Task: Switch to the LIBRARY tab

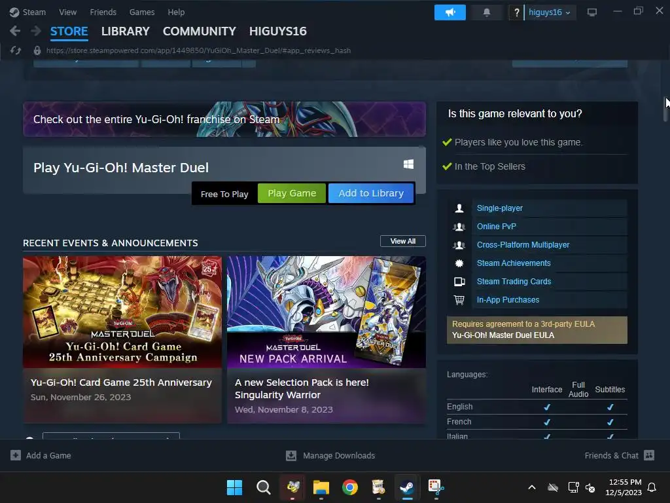Action: point(125,31)
